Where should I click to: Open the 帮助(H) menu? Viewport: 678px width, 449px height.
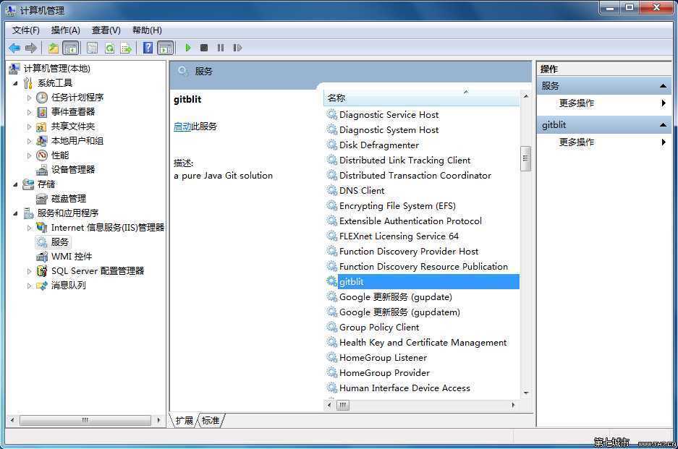pyautogui.click(x=147, y=30)
